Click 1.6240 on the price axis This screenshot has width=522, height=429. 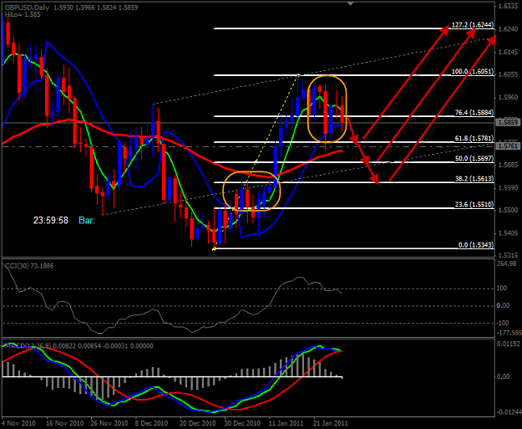pyautogui.click(x=509, y=29)
